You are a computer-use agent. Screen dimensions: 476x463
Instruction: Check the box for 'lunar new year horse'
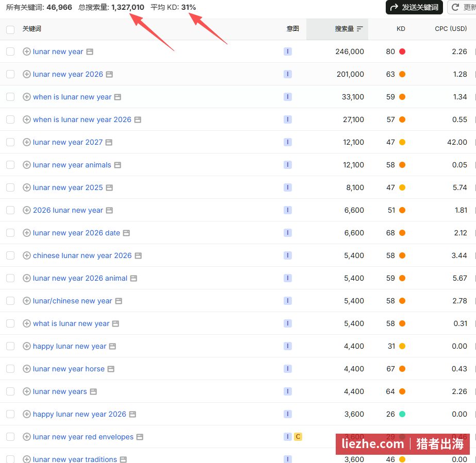tap(10, 369)
